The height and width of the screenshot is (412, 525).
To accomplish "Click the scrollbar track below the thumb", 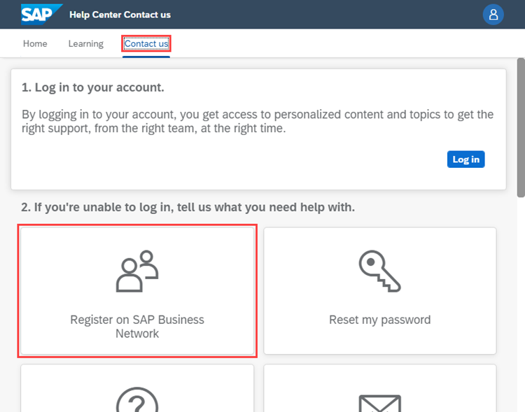I will tap(520, 315).
